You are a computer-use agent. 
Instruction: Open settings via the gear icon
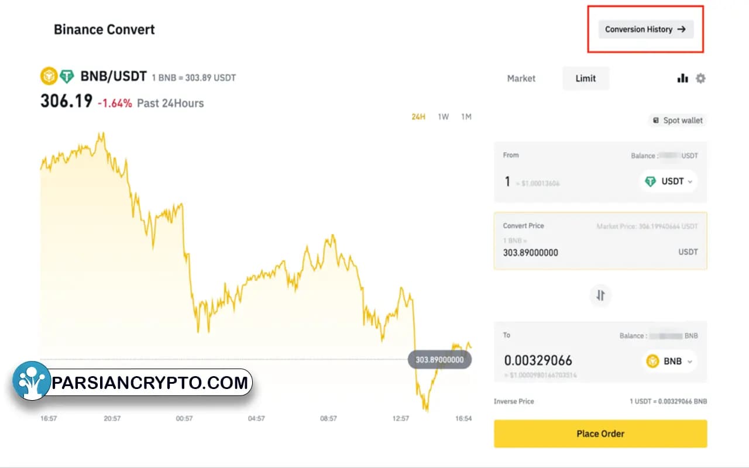[700, 78]
